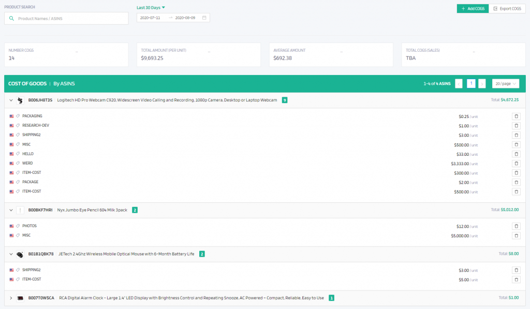
Task: Go to the next page of ASINs
Action: point(482,84)
